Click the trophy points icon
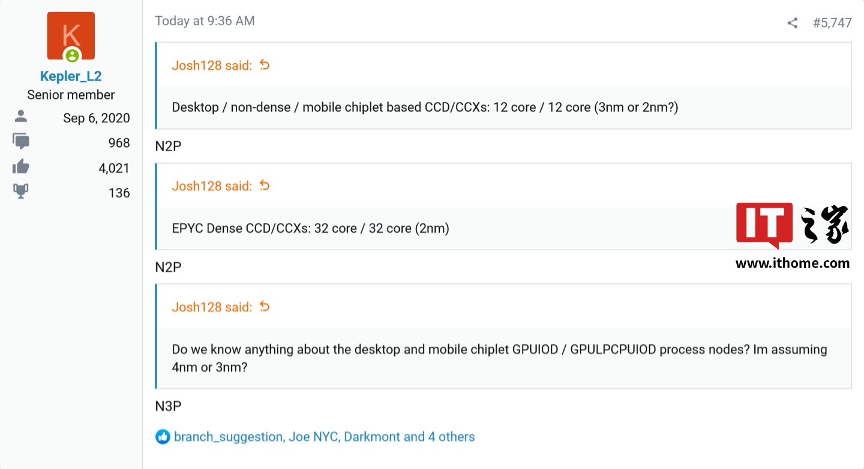The width and height of the screenshot is (864, 469). (20, 192)
